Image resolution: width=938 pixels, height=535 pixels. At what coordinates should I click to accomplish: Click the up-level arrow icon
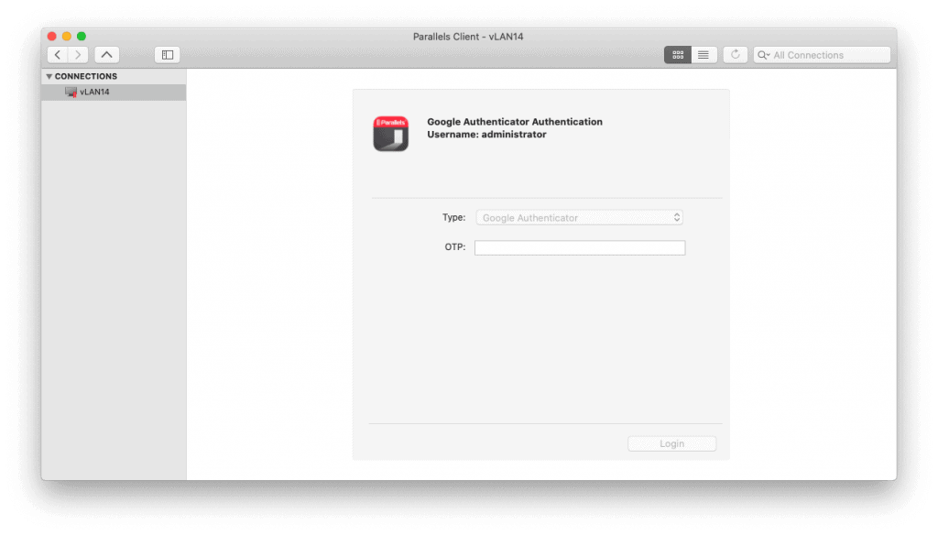[106, 54]
